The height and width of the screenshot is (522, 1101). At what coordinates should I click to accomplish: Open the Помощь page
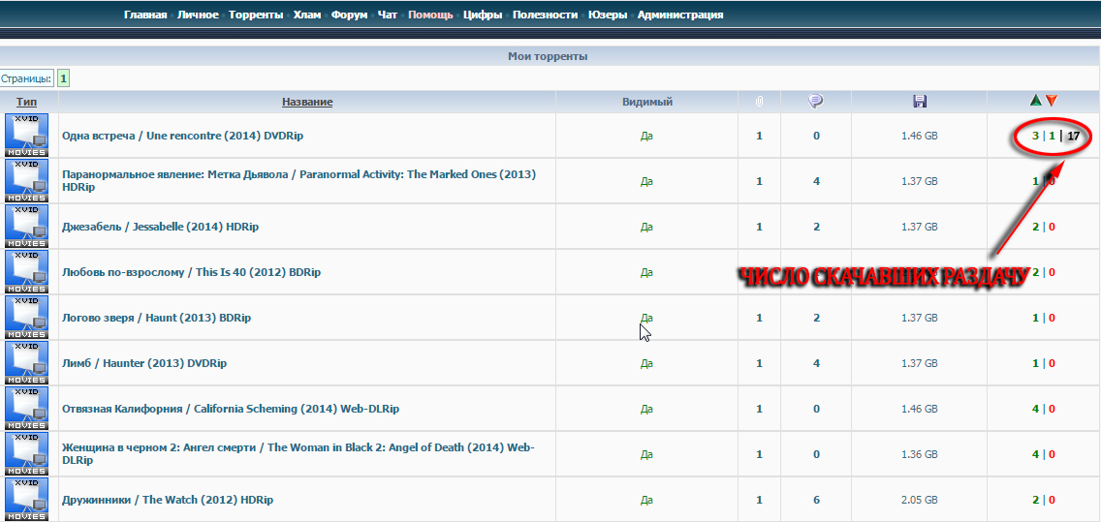pos(430,15)
